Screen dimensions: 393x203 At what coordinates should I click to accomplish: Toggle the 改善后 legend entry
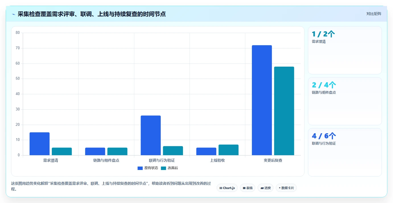[x=169, y=168]
